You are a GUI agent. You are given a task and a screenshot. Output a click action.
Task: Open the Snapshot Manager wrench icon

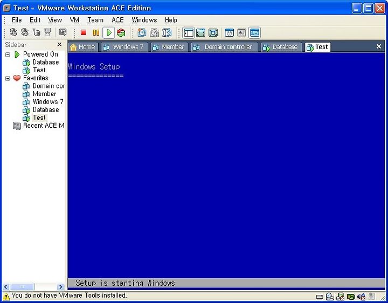tap(167, 33)
